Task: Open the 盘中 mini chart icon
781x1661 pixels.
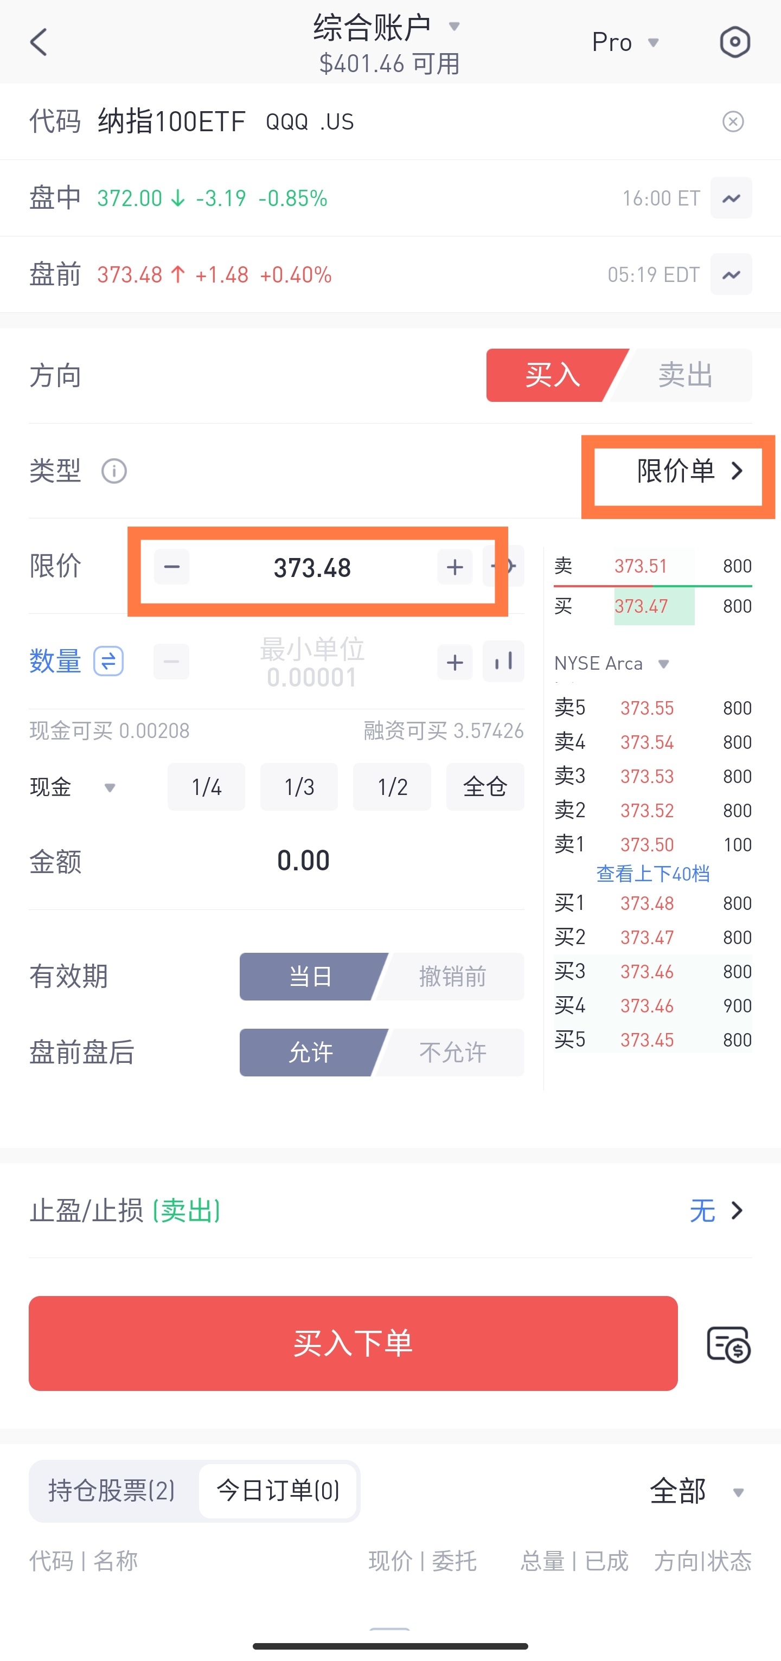Action: pyautogui.click(x=731, y=198)
